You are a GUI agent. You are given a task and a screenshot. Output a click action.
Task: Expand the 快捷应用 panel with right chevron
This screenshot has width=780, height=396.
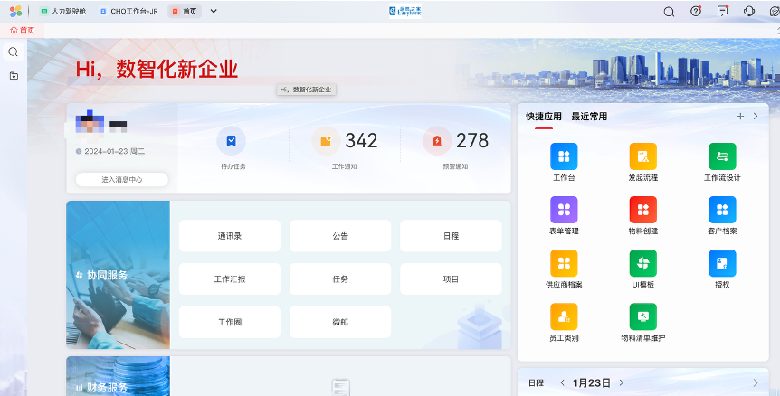[x=756, y=117]
